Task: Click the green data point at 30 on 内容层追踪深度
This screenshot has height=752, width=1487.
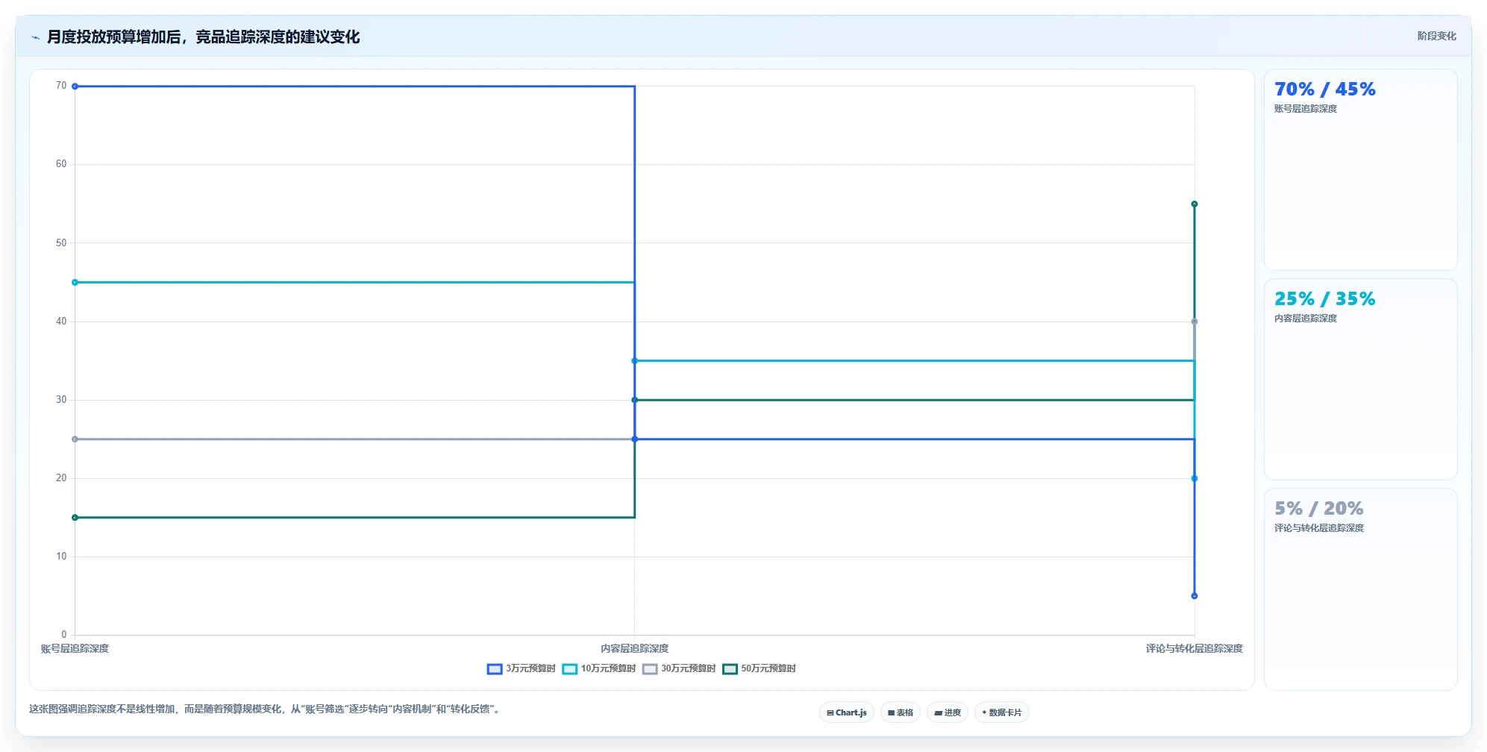Action: point(635,400)
